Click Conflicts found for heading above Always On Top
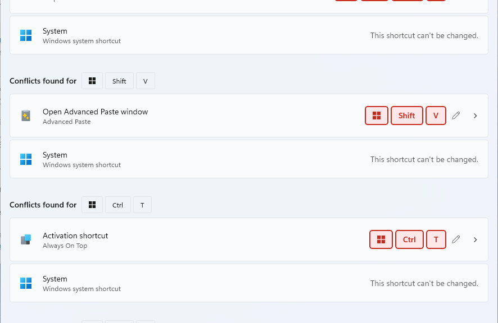The width and height of the screenshot is (498, 323). pos(43,205)
